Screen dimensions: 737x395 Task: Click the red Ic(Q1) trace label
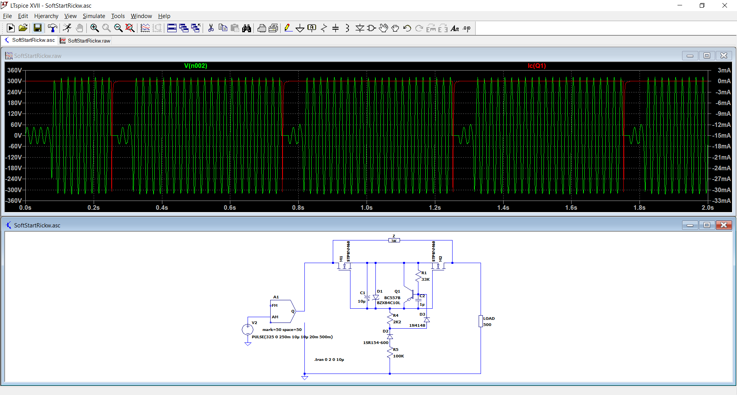click(x=537, y=66)
